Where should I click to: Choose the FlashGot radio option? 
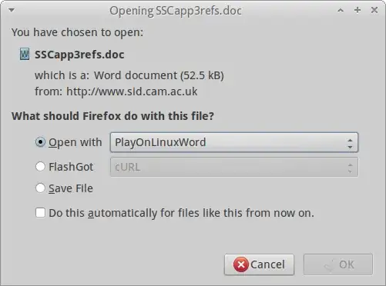[x=40, y=167]
